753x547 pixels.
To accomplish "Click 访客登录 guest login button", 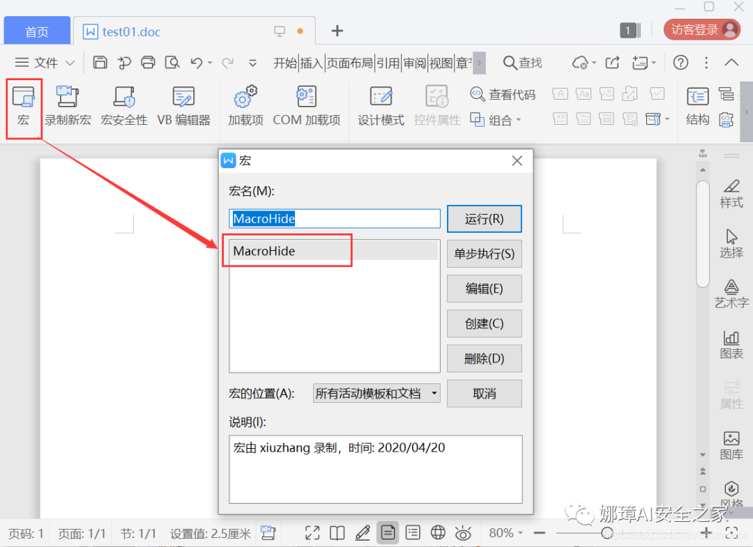I will (x=701, y=30).
